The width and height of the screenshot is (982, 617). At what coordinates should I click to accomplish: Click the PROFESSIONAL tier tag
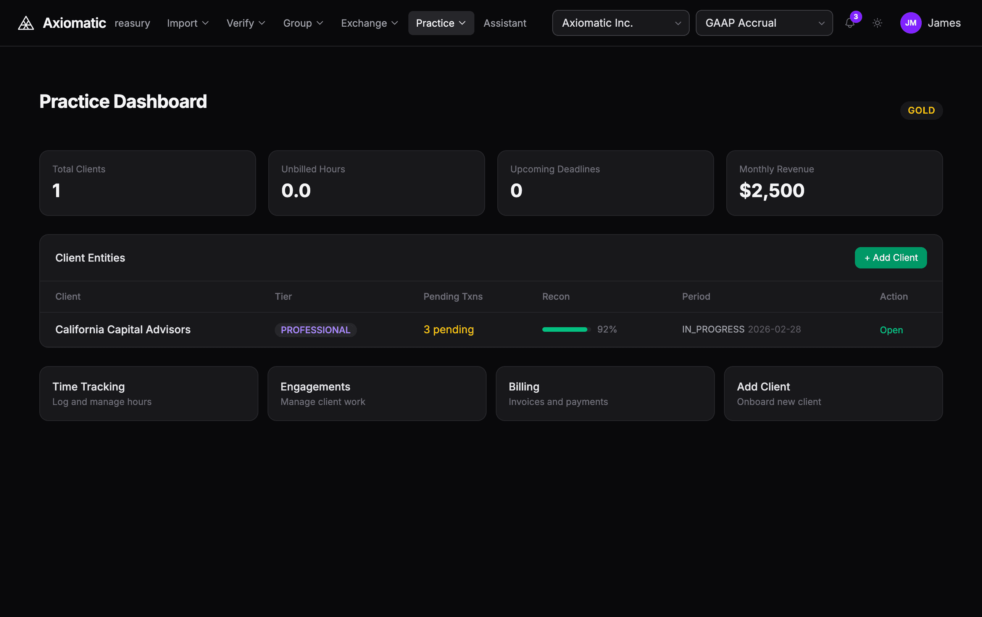[x=316, y=330]
